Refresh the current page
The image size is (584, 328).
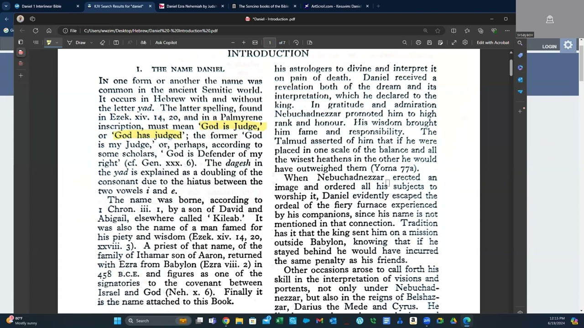[35, 31]
